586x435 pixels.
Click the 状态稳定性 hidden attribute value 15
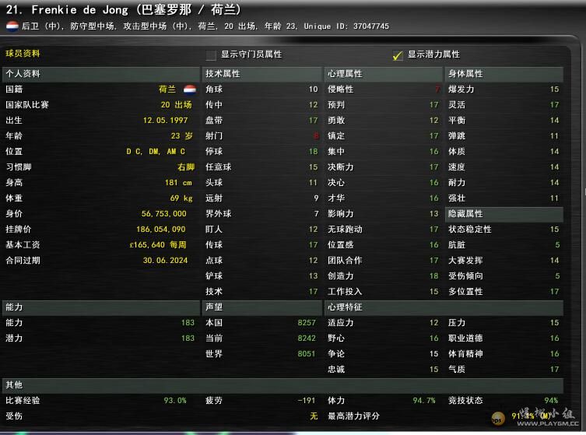click(x=554, y=229)
